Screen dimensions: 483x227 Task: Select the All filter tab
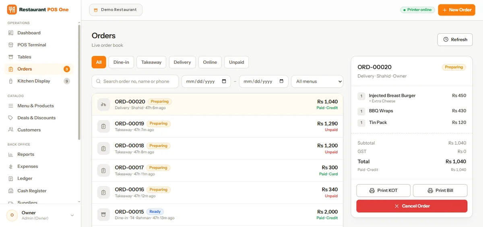(x=99, y=62)
